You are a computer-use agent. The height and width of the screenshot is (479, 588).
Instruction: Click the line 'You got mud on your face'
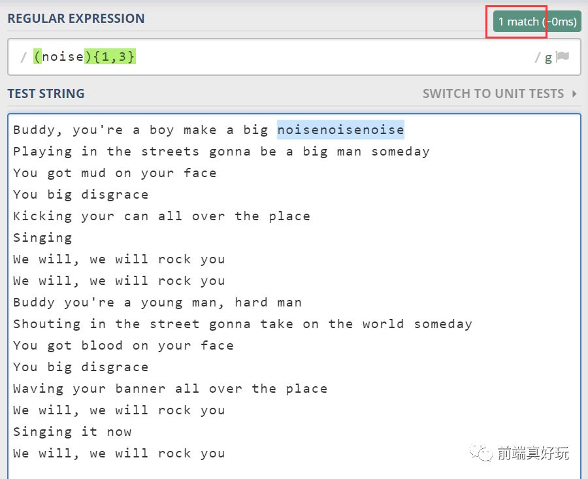tap(115, 173)
